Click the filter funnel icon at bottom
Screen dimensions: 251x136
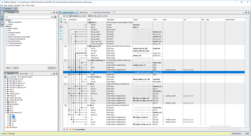[x=70, y=129]
